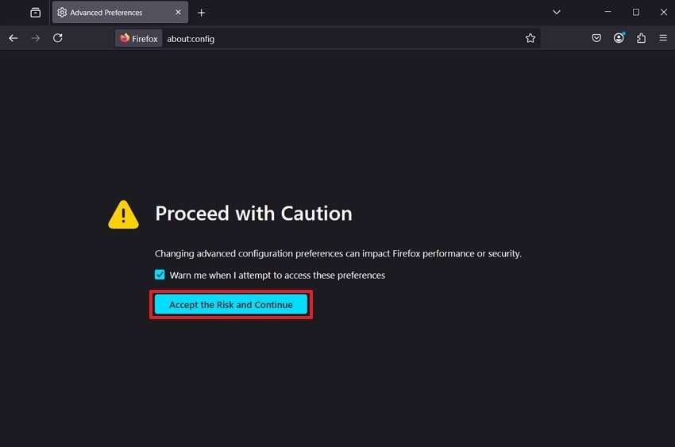Click the yellow warning triangle icon

pyautogui.click(x=123, y=214)
